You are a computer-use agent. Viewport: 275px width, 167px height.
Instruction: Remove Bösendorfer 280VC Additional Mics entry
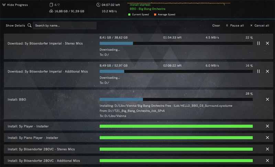[x=267, y=161]
